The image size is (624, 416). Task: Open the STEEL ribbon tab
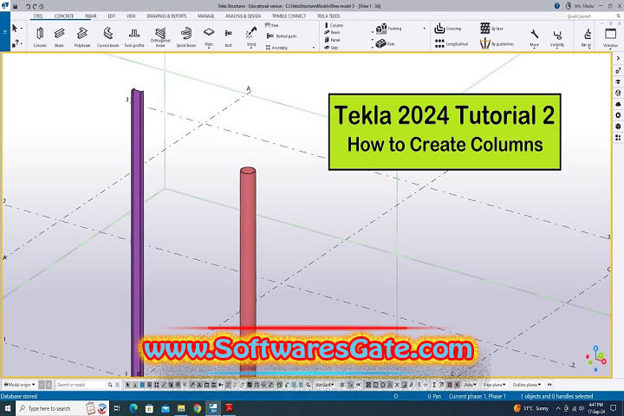38,16
